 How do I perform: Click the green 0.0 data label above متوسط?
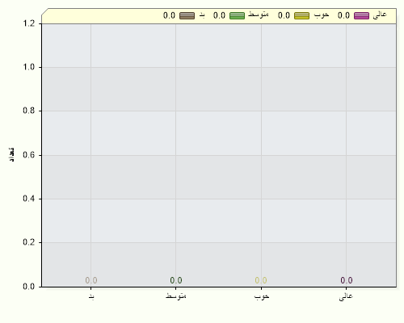click(176, 280)
